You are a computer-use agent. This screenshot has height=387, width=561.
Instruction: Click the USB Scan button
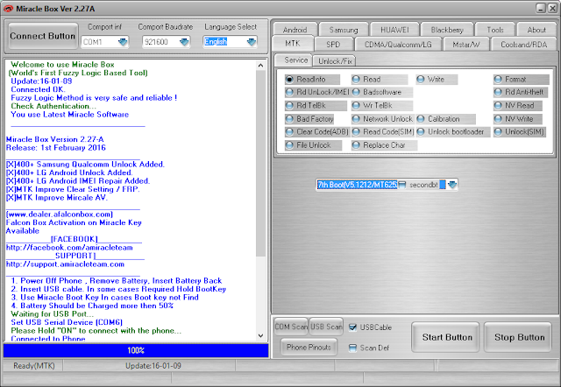click(x=326, y=327)
